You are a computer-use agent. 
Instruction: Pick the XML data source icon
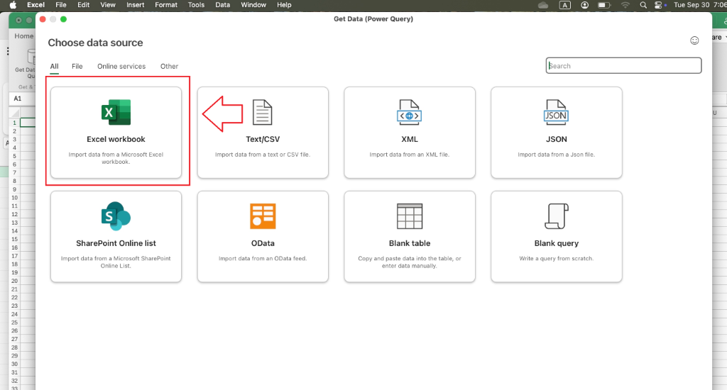(410, 112)
